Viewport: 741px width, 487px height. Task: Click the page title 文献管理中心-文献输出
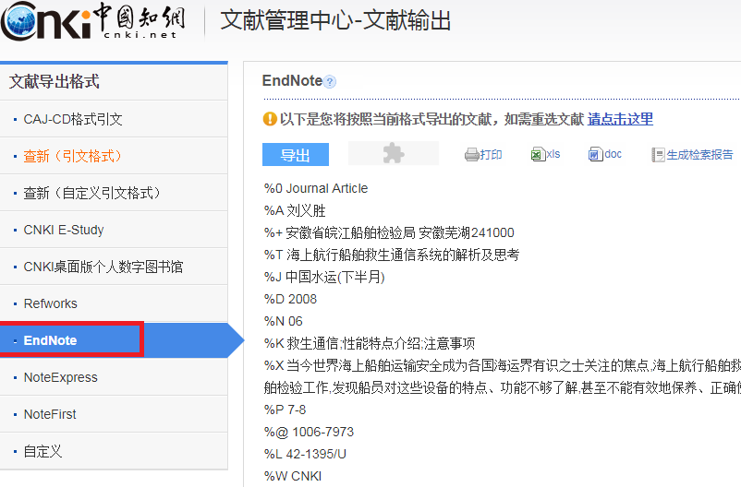point(335,21)
